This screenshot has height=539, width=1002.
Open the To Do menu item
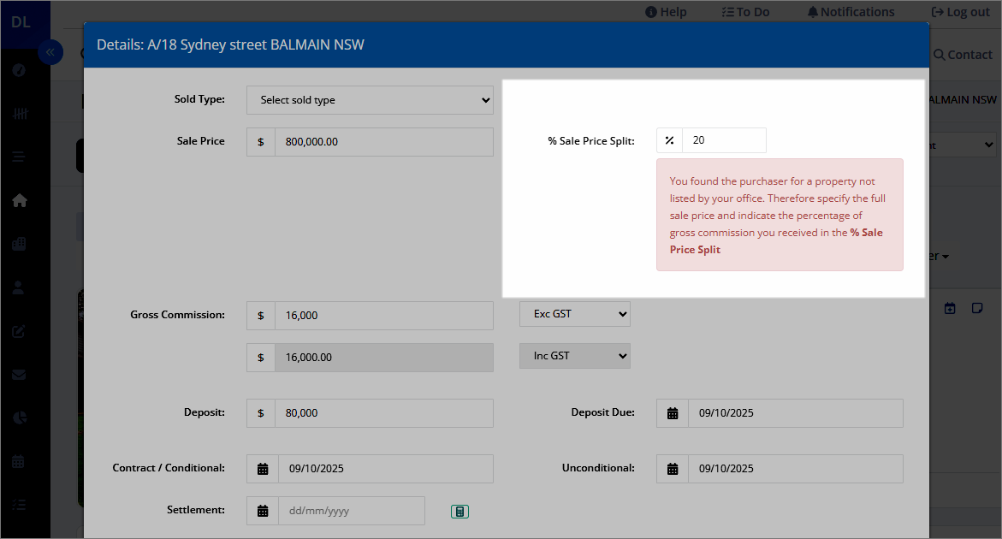coord(746,12)
